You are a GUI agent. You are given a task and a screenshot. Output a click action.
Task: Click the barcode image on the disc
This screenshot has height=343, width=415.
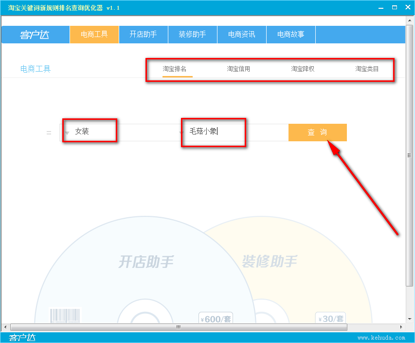pos(65,316)
